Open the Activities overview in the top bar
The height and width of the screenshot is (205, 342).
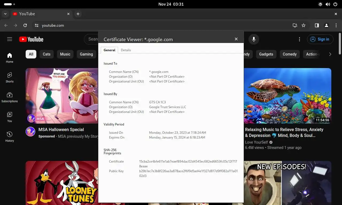[10, 4]
